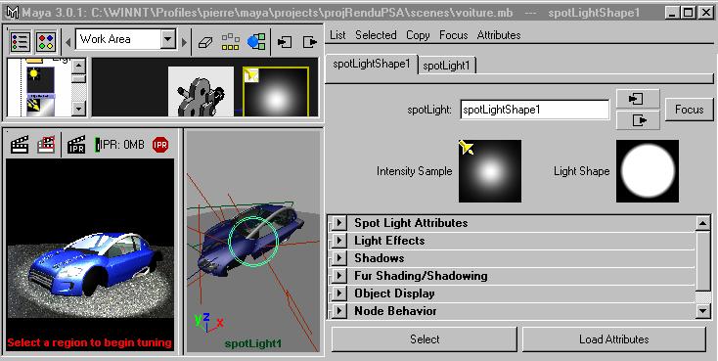Toggle the colored swatches view icon
The image size is (718, 361).
coord(46,42)
